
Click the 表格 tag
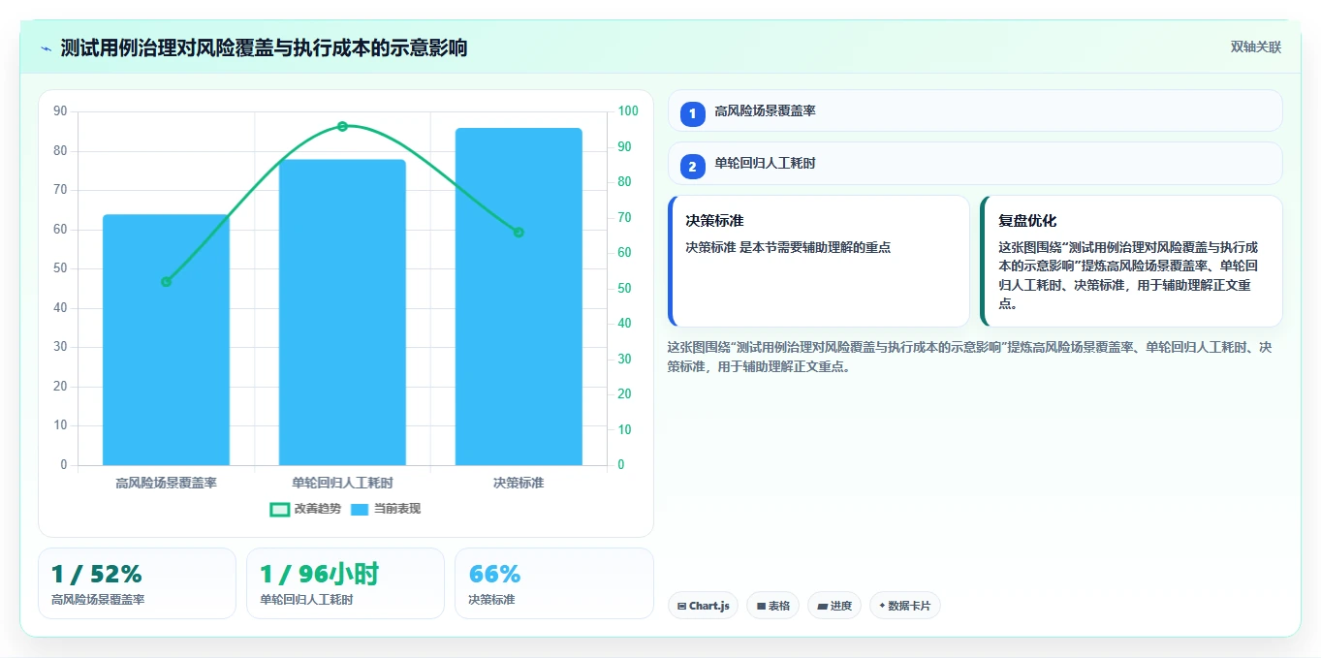coord(773,606)
